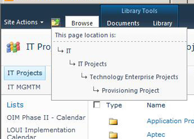The image size is (194, 139).
Task: Click the folder icon beside Application Pro
Action: pyautogui.click(x=113, y=122)
